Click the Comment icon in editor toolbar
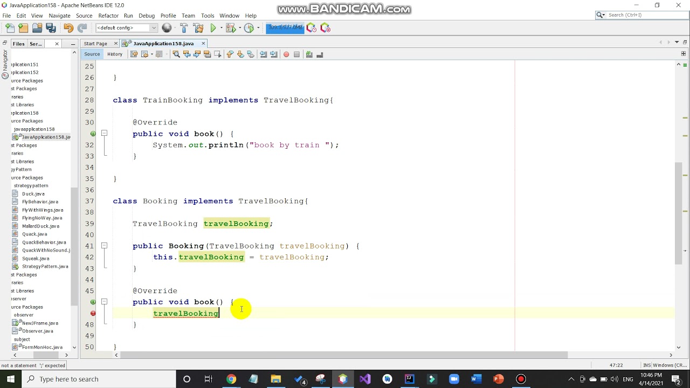The height and width of the screenshot is (388, 690). (309, 54)
